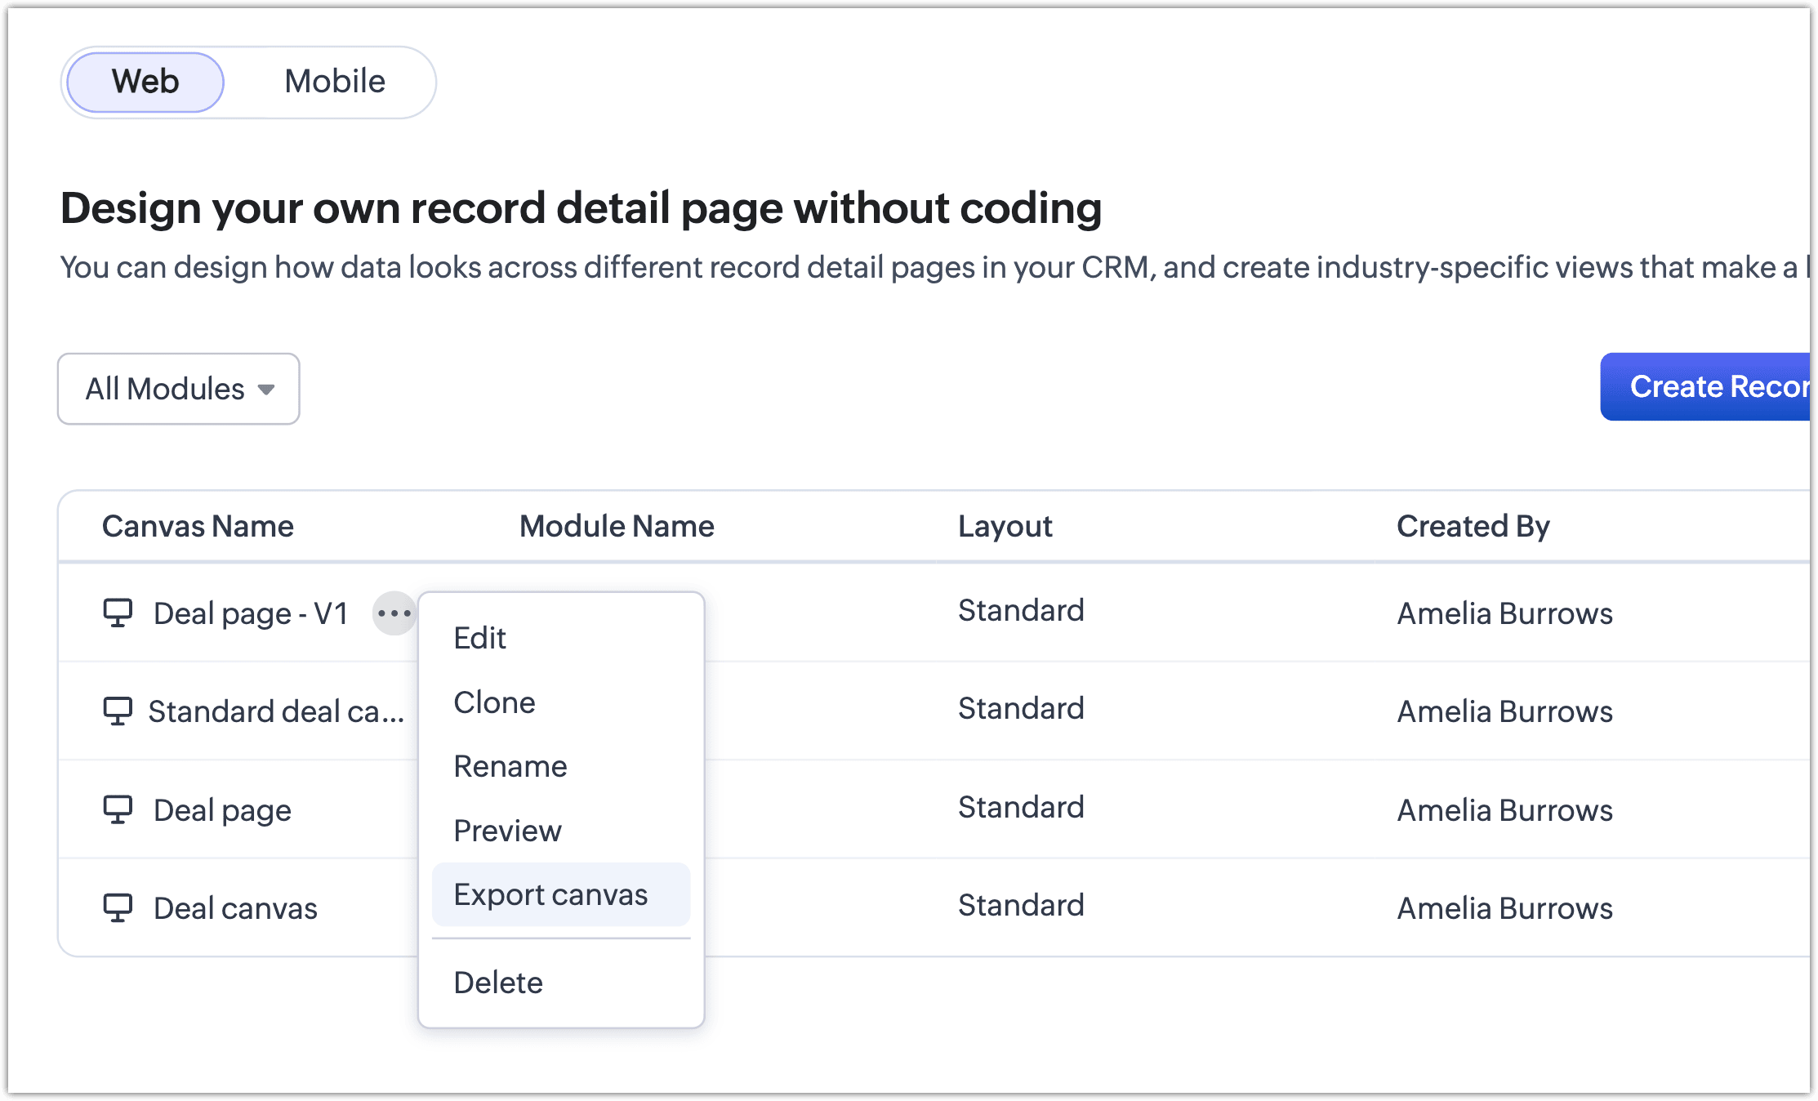The width and height of the screenshot is (1818, 1101).
Task: Click monitor icon beside Deal page - V1
Action: 118,613
